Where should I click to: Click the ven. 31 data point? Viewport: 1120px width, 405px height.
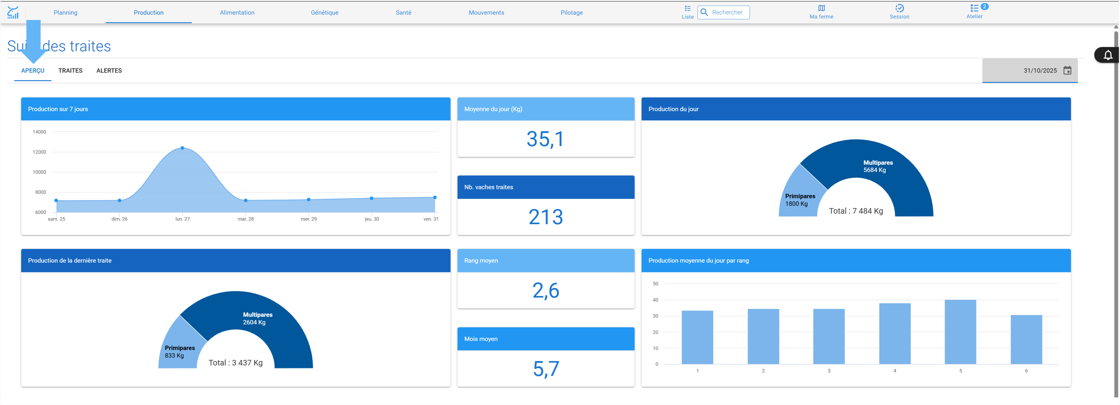(x=435, y=197)
